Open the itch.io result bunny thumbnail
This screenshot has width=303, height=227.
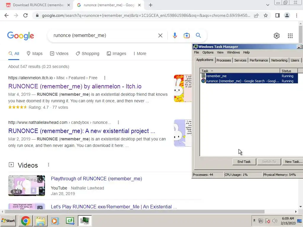(183, 88)
